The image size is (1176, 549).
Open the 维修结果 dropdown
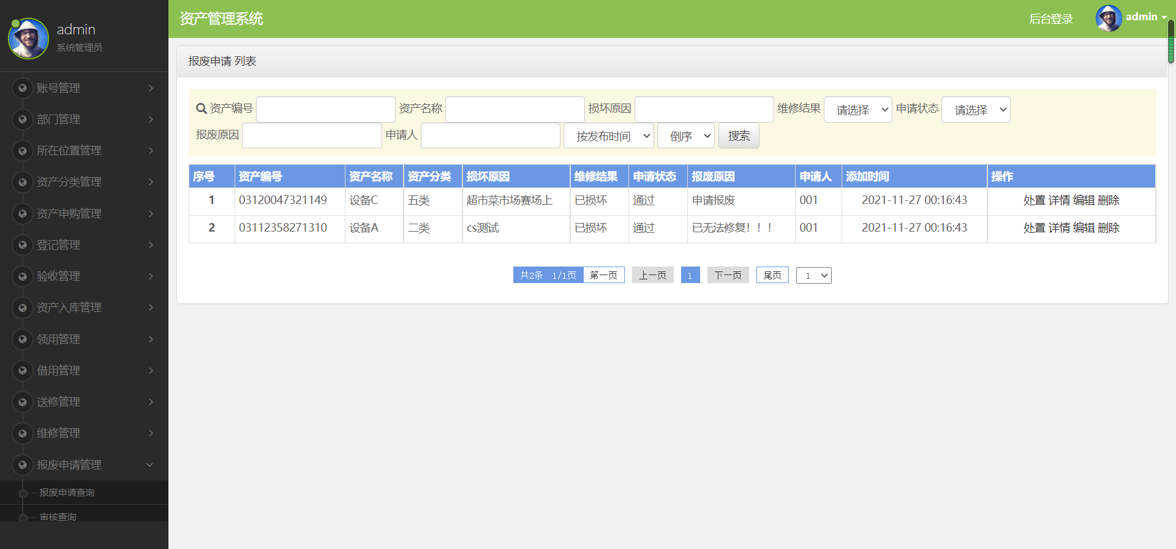[x=858, y=110]
